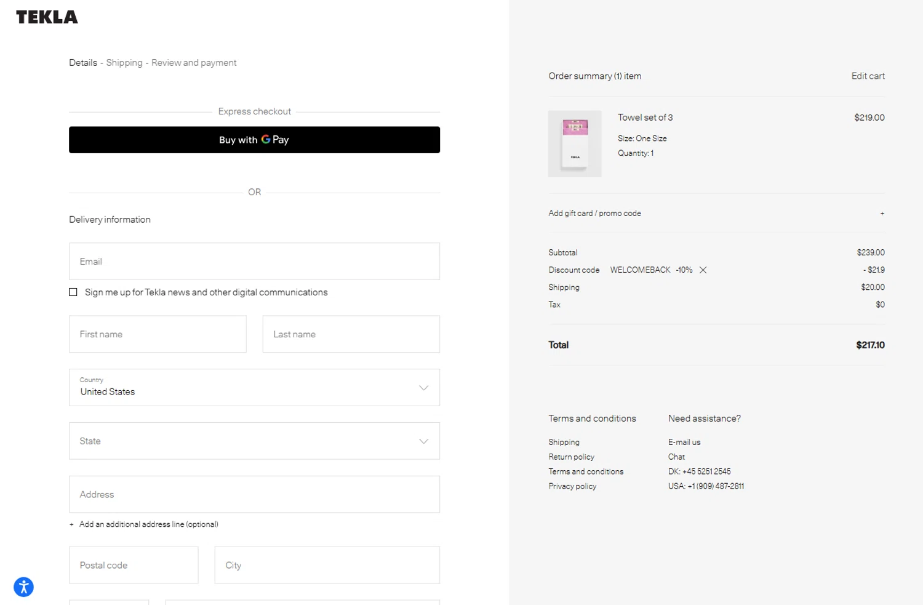This screenshot has width=923, height=605.
Task: Click the item price $219.00
Action: [x=869, y=118]
